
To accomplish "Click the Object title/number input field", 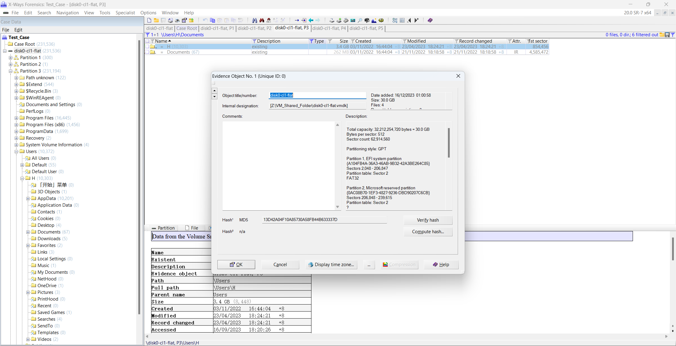I will [x=318, y=95].
